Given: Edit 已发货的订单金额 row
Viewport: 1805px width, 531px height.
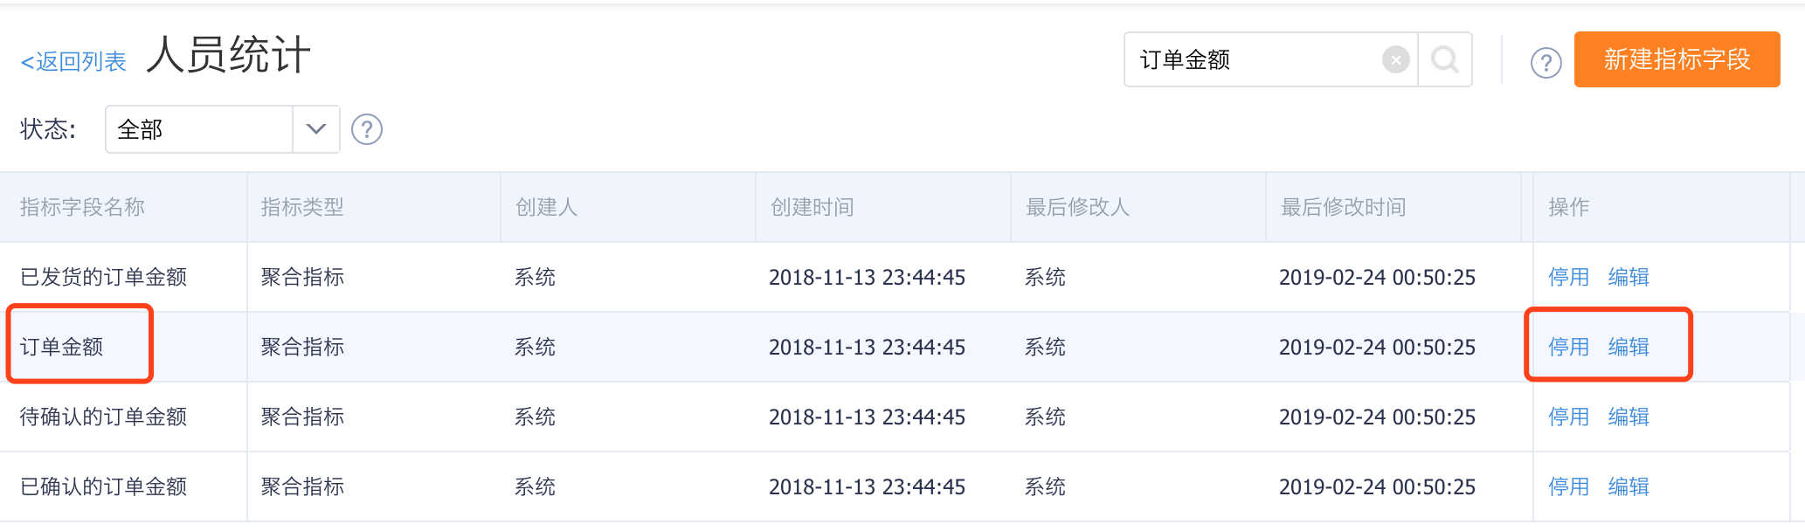Looking at the screenshot, I should coord(1629,277).
